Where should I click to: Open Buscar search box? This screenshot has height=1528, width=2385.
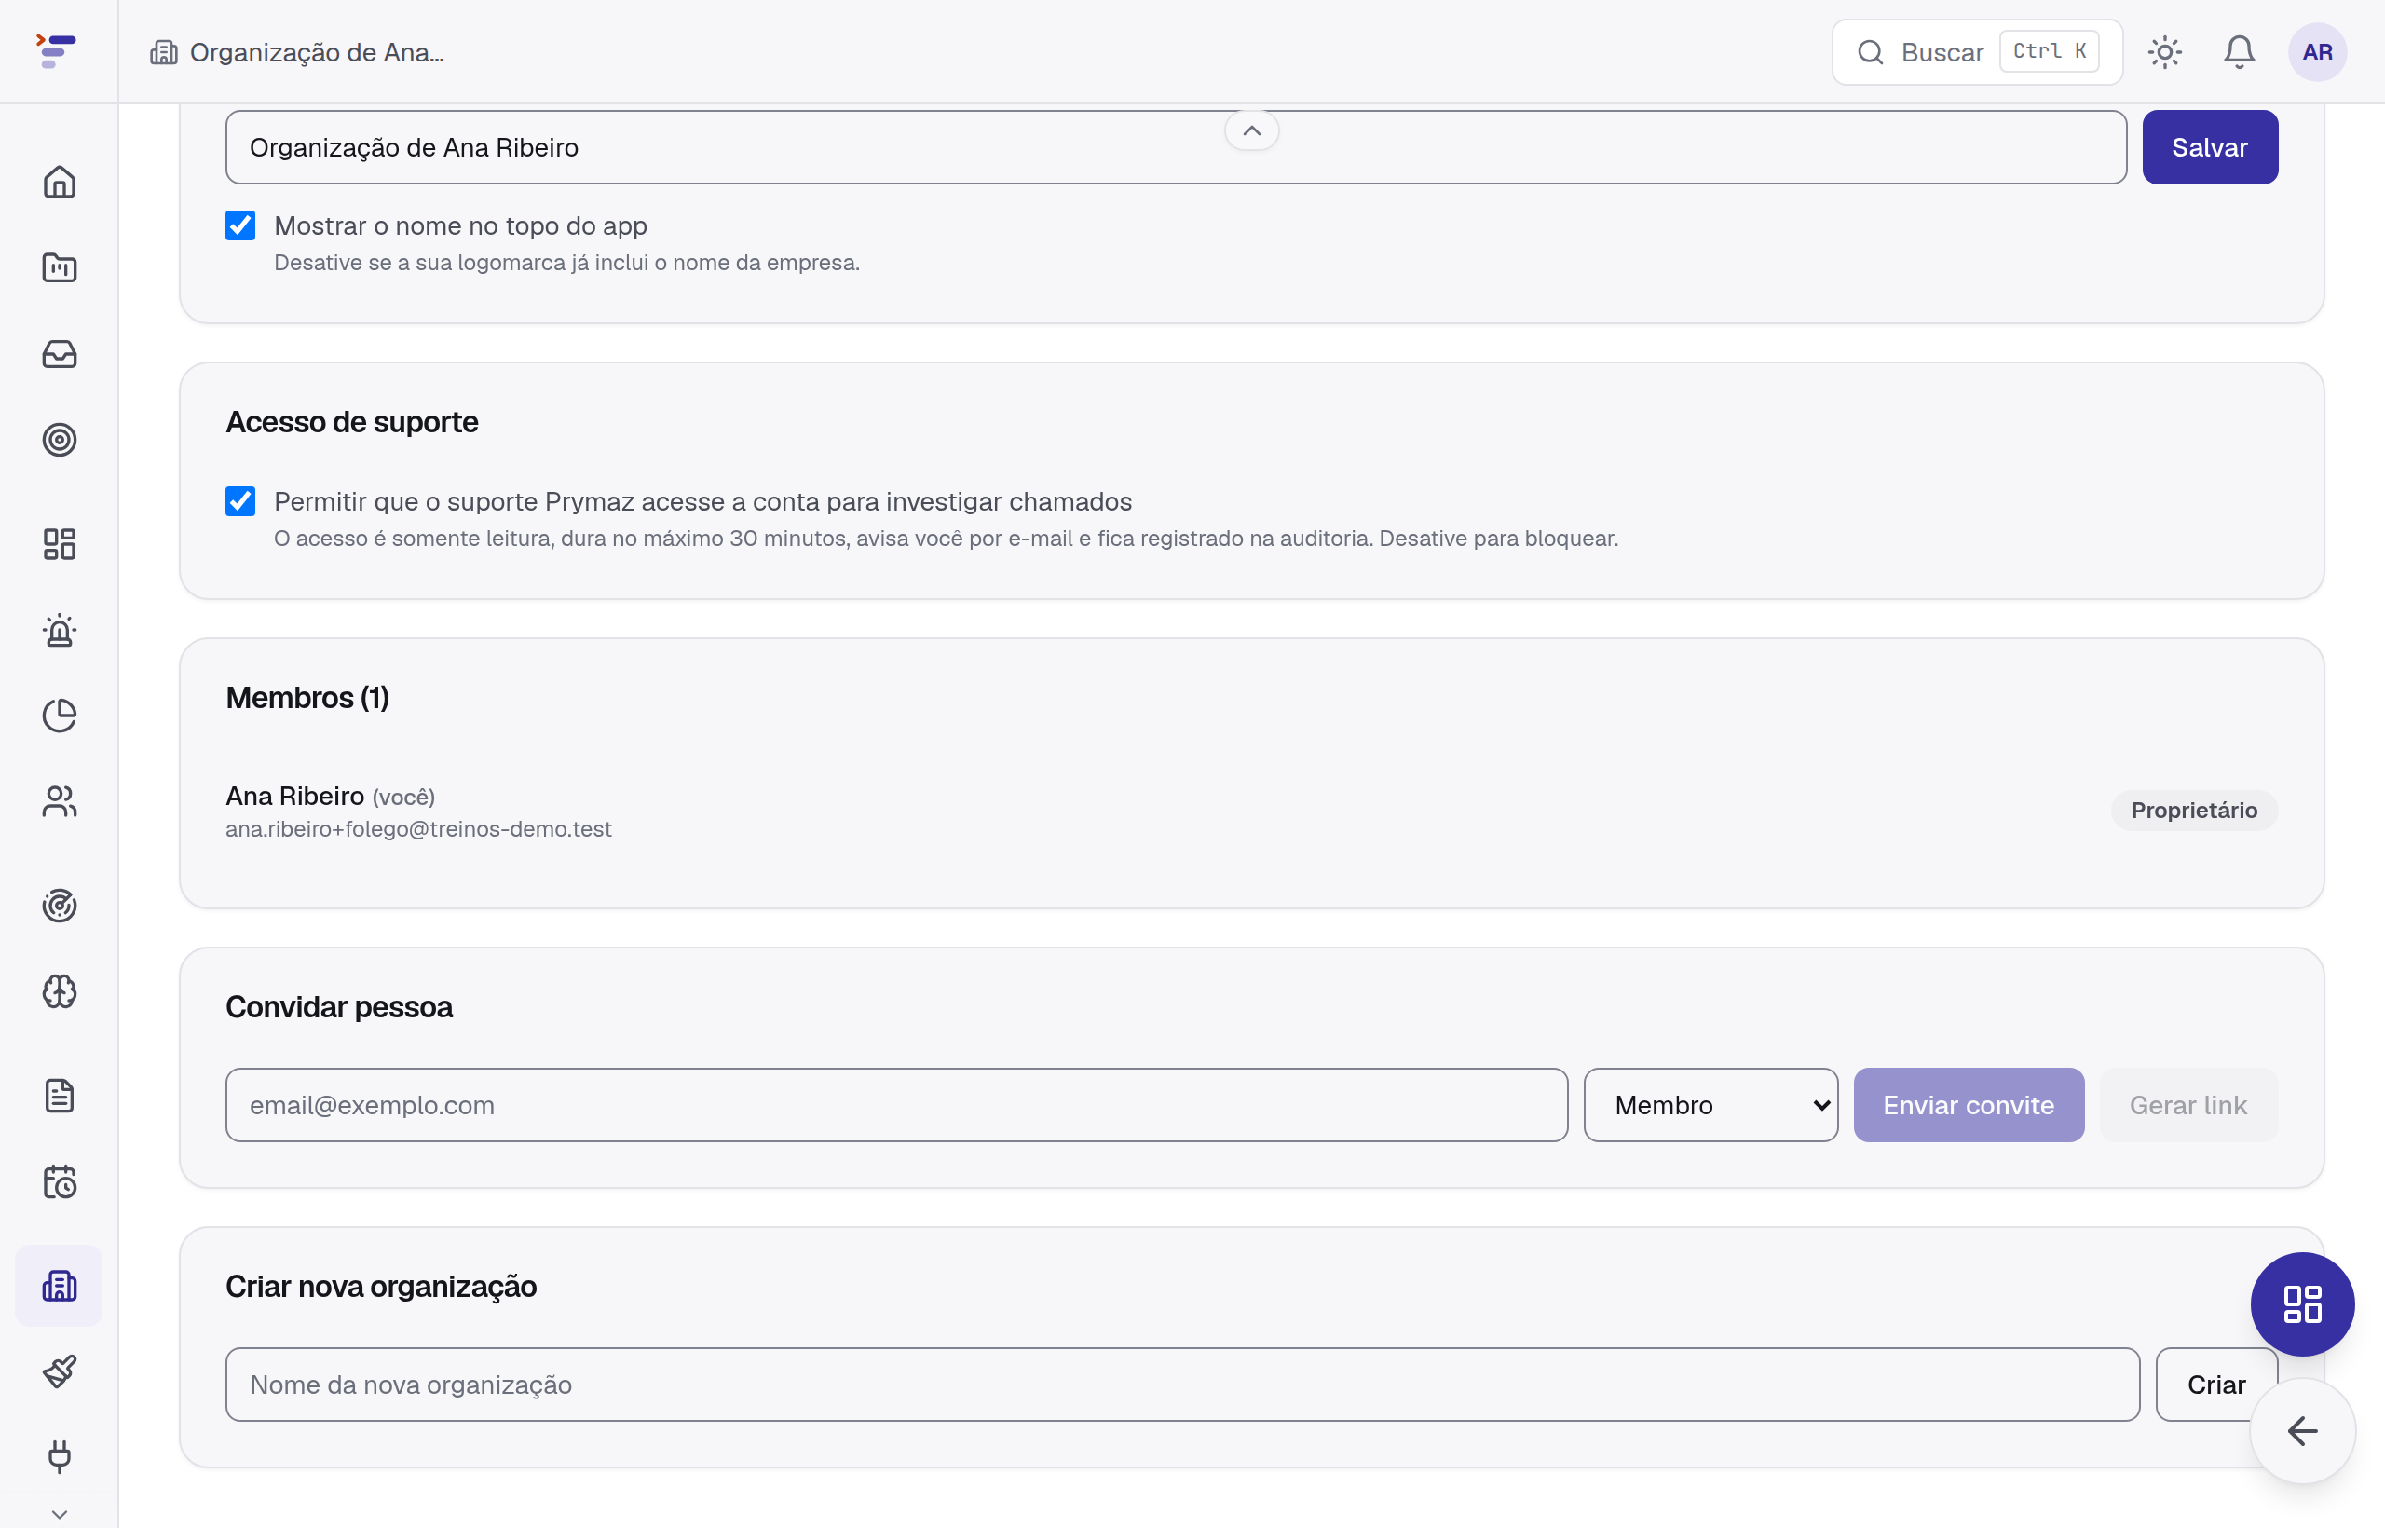[x=1977, y=51]
